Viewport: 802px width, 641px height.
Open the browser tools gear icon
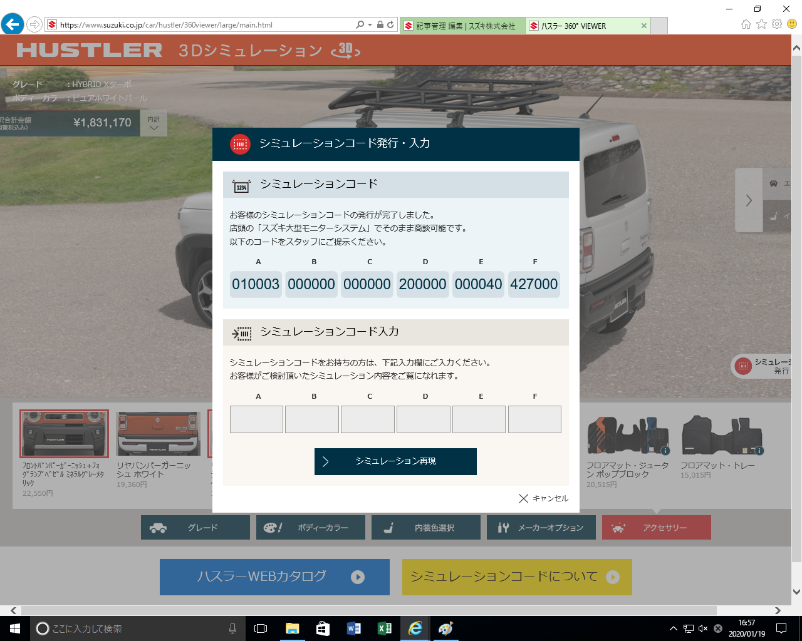point(777,24)
